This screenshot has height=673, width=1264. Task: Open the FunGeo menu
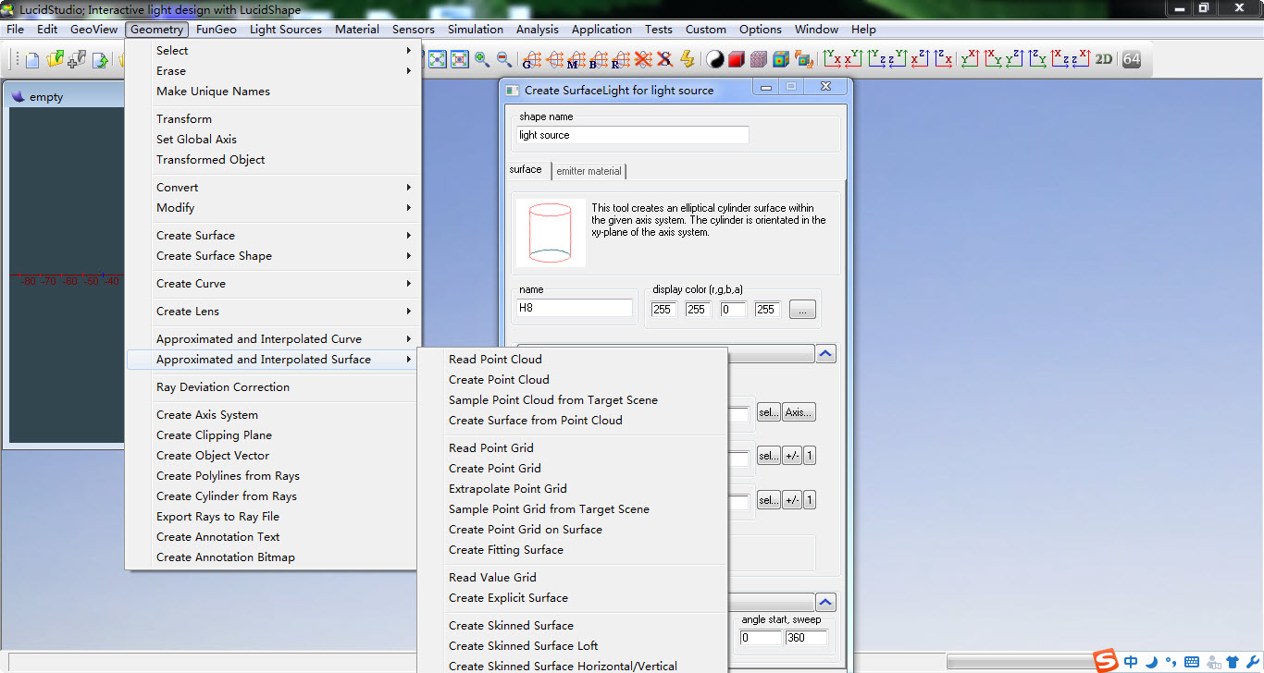click(x=217, y=30)
